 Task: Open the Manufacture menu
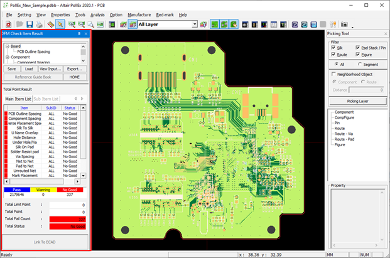pyautogui.click(x=139, y=14)
